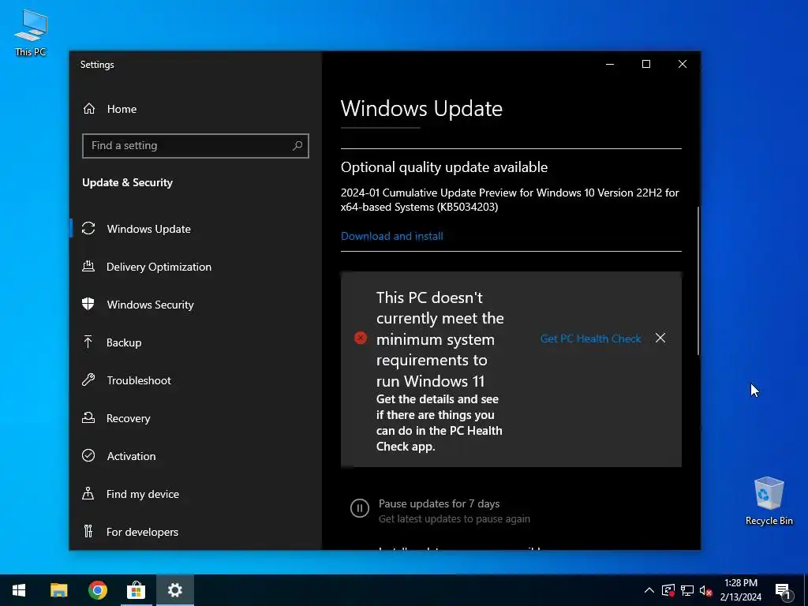The width and height of the screenshot is (808, 606).
Task: Click the Find a setting search box
Action: click(x=196, y=146)
